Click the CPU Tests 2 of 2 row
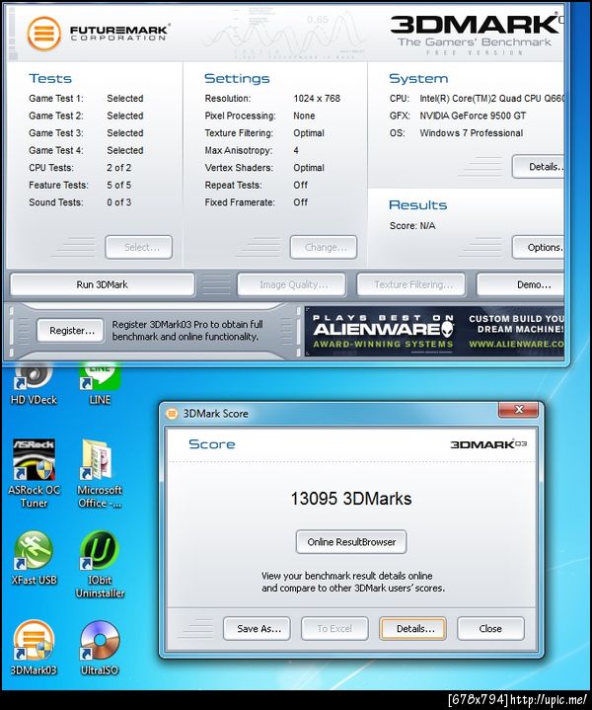The width and height of the screenshot is (592, 710). [x=80, y=168]
